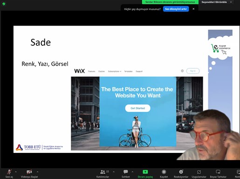The image size is (240, 179).
Task: Expand arrow next to Sohbet
Action: click(x=132, y=172)
